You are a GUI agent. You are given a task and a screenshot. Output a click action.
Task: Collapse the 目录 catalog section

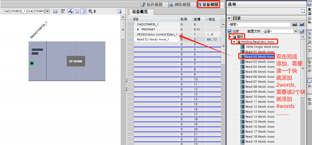click(x=229, y=18)
